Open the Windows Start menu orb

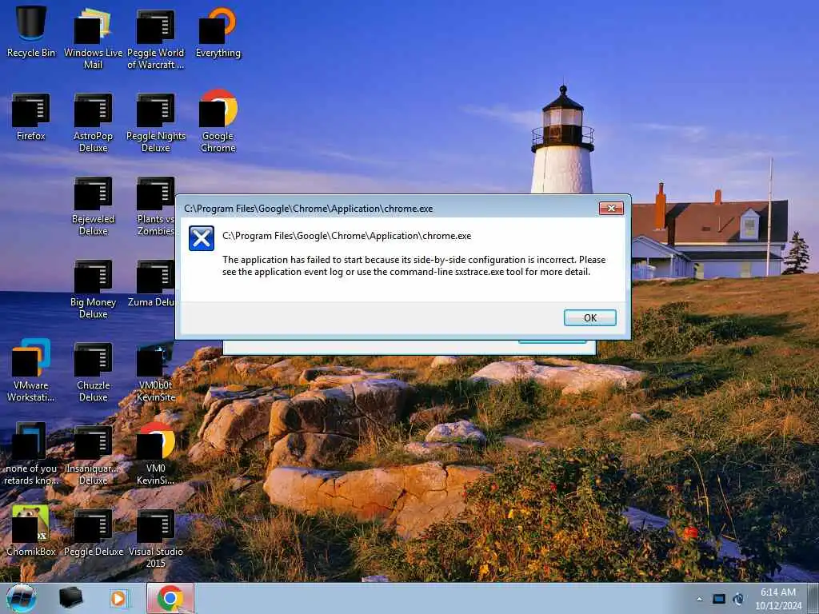click(21, 598)
